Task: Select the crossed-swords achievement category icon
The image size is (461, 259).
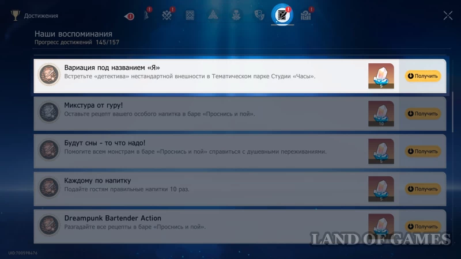Action: tap(167, 16)
